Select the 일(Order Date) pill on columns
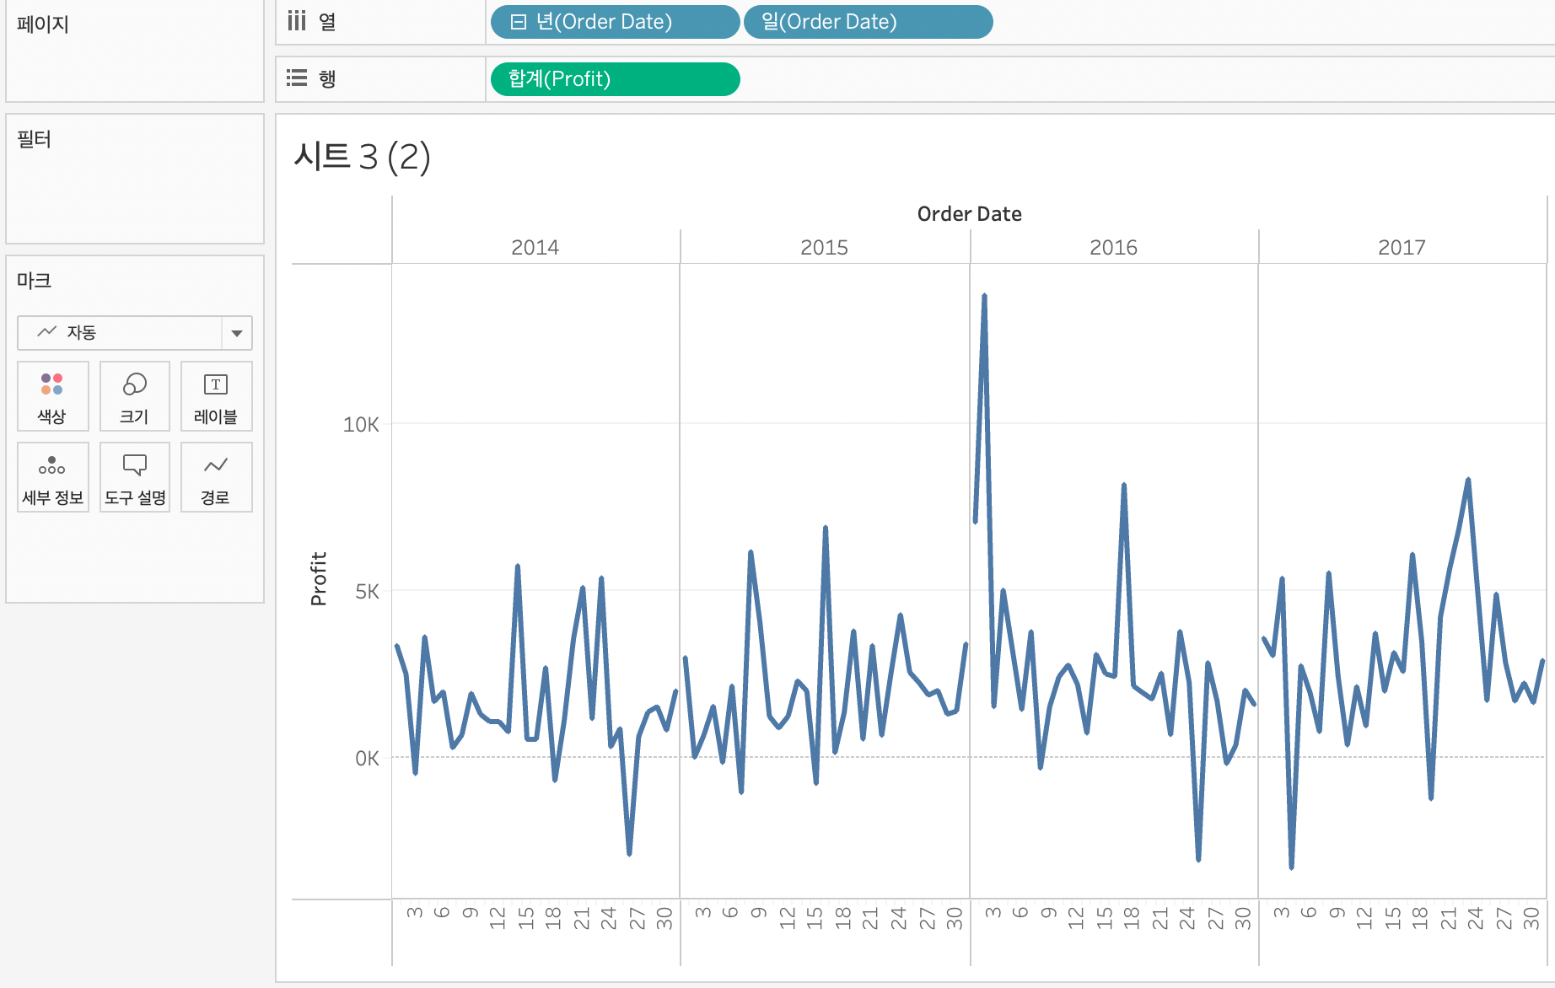 868,22
